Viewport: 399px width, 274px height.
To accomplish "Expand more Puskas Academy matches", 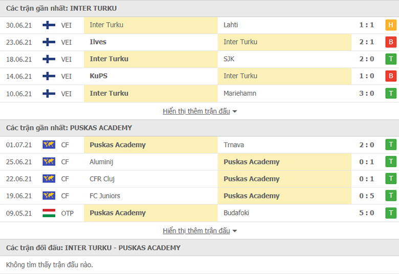I will pyautogui.click(x=196, y=230).
